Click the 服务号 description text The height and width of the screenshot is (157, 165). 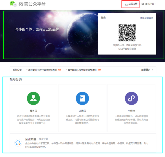click(x=33, y=120)
